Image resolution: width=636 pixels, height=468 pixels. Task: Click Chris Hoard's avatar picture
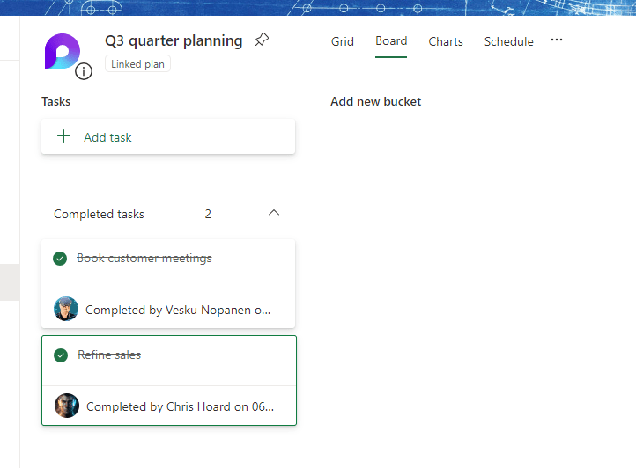point(67,406)
